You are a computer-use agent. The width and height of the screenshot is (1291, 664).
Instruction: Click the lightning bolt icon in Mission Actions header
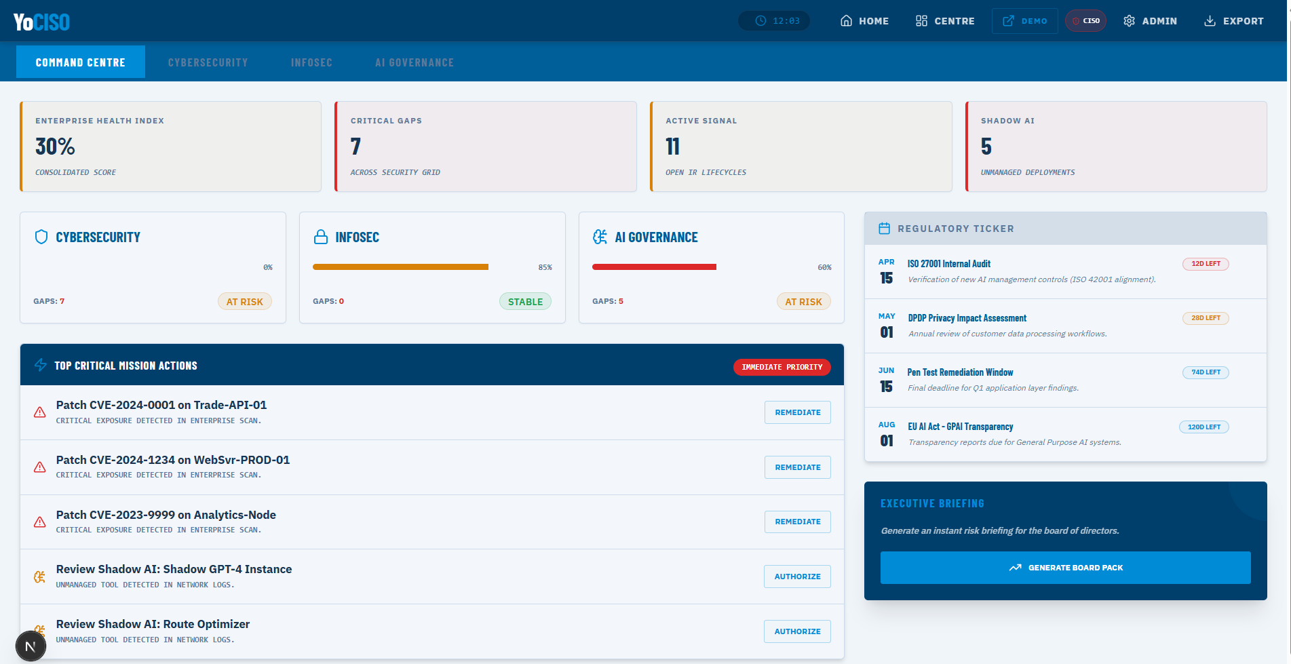pos(41,365)
